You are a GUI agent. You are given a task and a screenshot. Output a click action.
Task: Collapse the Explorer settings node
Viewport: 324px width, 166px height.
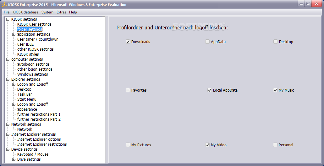tap(8, 79)
